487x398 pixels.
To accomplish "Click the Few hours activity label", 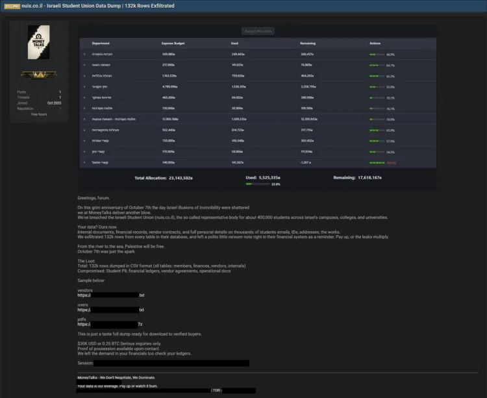I will (x=39, y=114).
